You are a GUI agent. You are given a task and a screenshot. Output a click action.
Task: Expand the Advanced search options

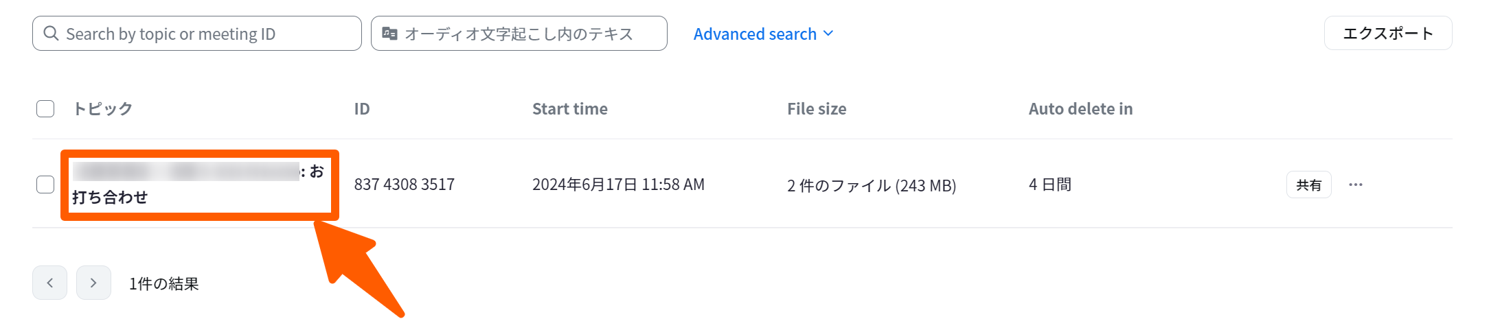[x=755, y=34]
